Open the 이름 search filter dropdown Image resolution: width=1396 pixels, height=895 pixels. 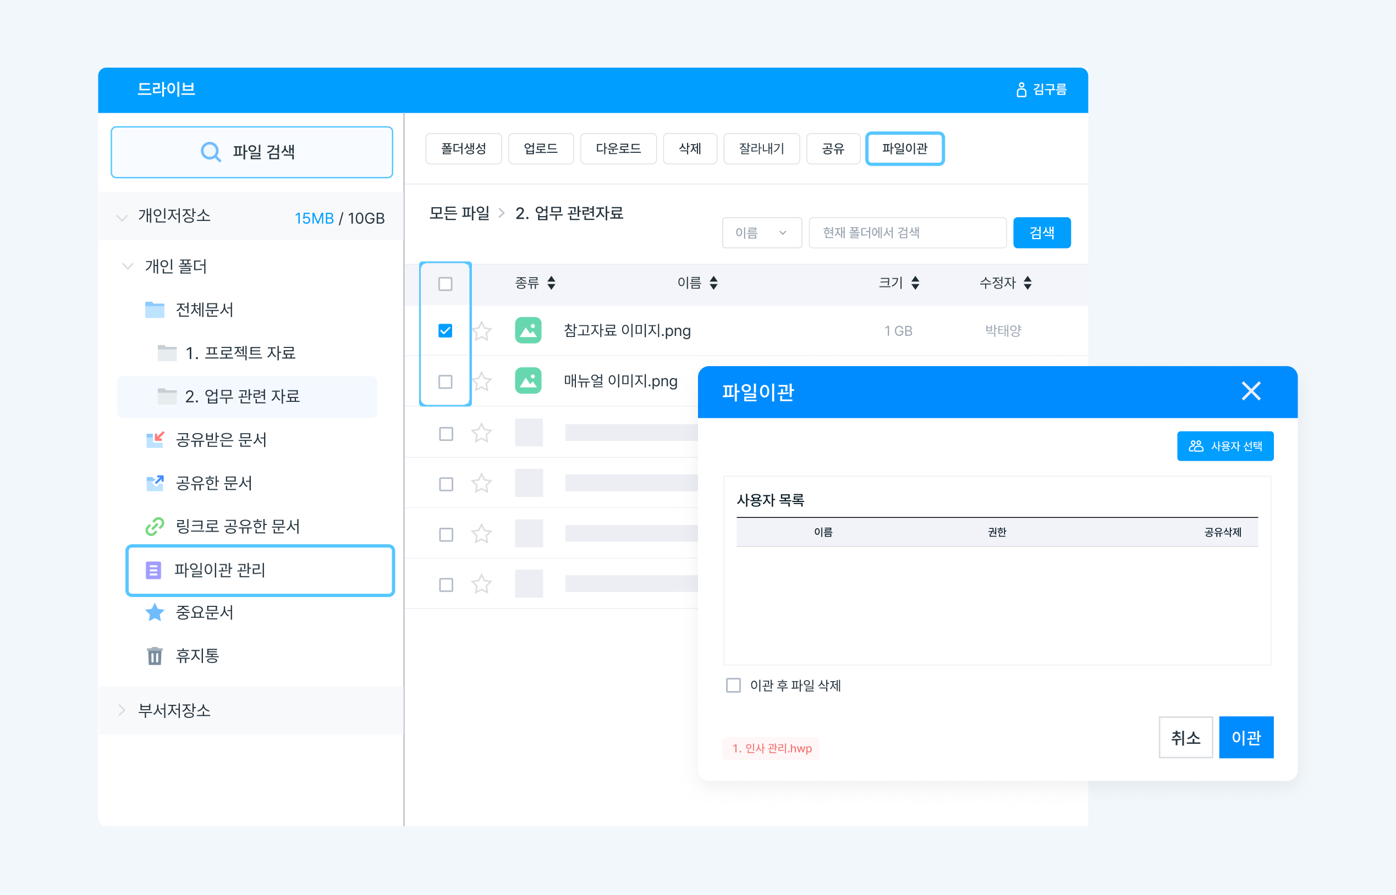(x=761, y=233)
